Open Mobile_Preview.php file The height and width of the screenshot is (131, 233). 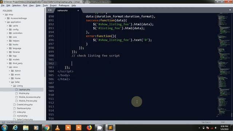click(28, 101)
